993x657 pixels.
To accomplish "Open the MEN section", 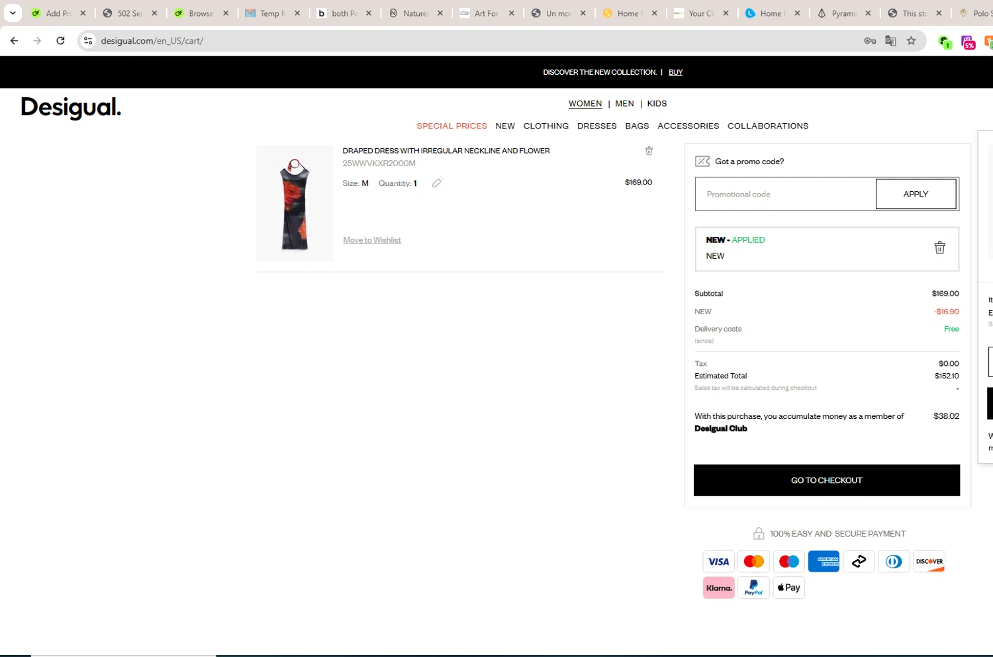I will tap(624, 104).
